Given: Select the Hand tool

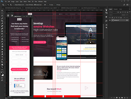Looking at the screenshot, I should pyautogui.click(x=2, y=65).
